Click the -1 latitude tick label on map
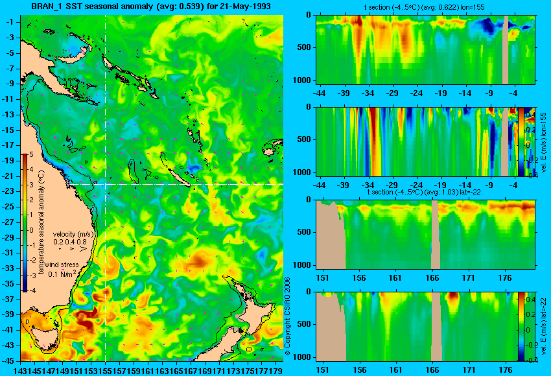Screen dimensions: 551x376 click(11, 22)
